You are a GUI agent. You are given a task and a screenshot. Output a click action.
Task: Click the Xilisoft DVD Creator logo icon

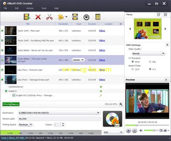point(5,3)
